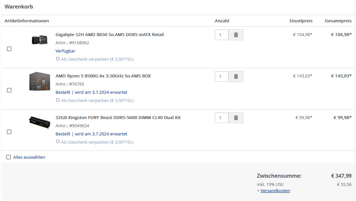Image resolution: width=356 pixels, height=201 pixels.
Task: Remove AMD Ryzen 5 8500G via trash icon
Action: coord(236,76)
